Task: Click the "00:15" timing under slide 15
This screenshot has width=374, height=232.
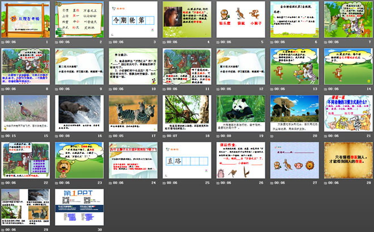Action: [x=11, y=136]
